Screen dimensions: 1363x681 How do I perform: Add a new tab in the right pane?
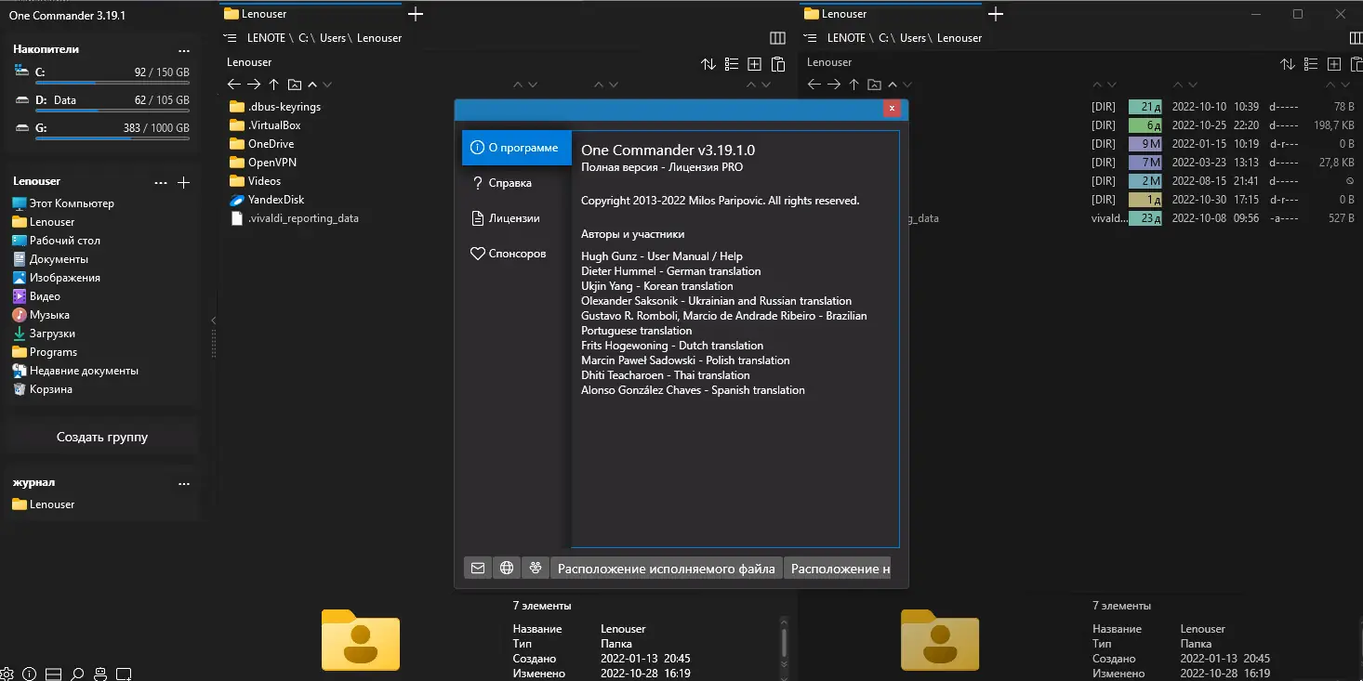996,14
